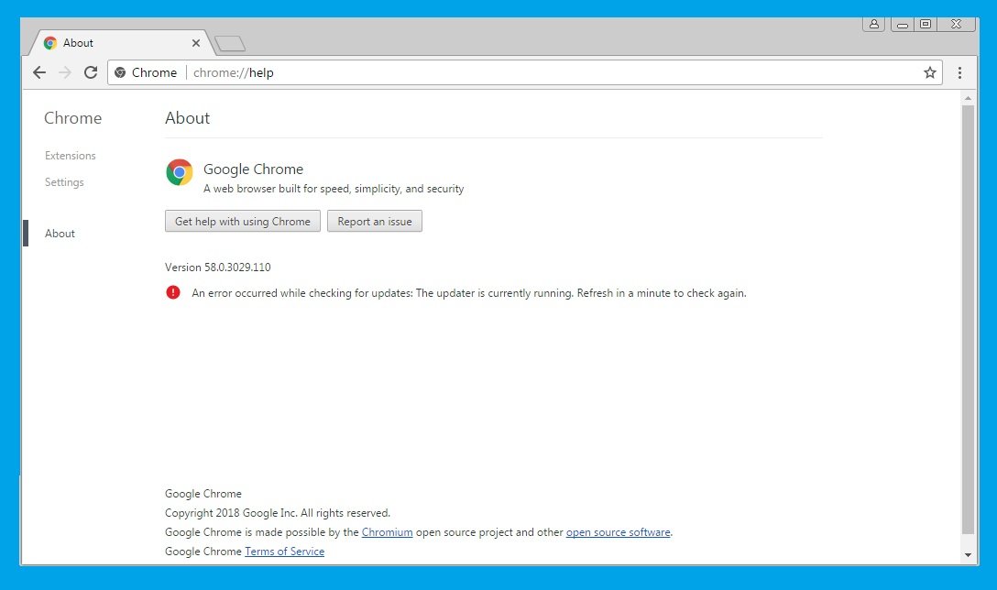
Task: Click the scrollbar up arrow
Action: [968, 98]
